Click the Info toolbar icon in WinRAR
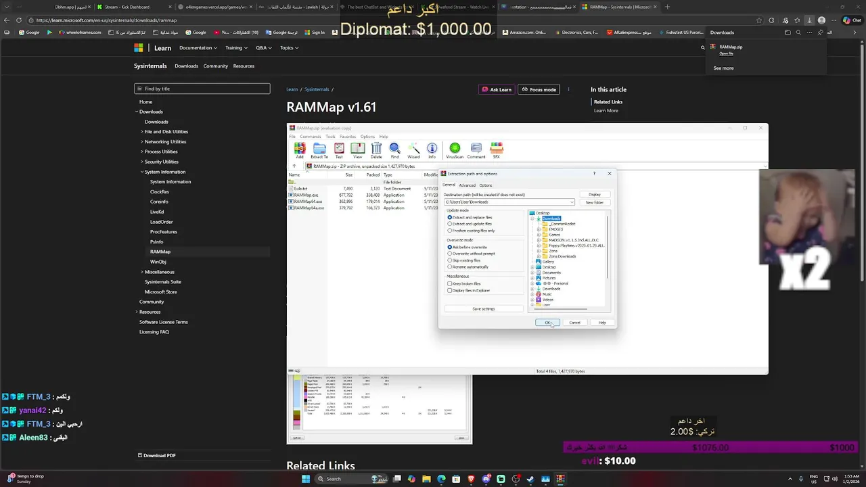Image resolution: width=866 pixels, height=487 pixels. (x=432, y=150)
